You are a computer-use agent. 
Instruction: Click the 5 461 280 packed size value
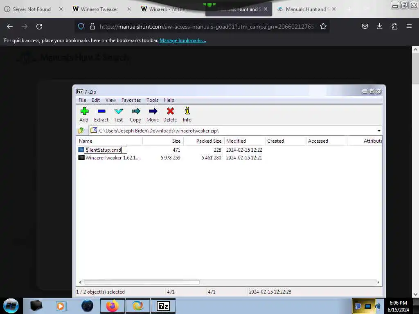(x=212, y=158)
